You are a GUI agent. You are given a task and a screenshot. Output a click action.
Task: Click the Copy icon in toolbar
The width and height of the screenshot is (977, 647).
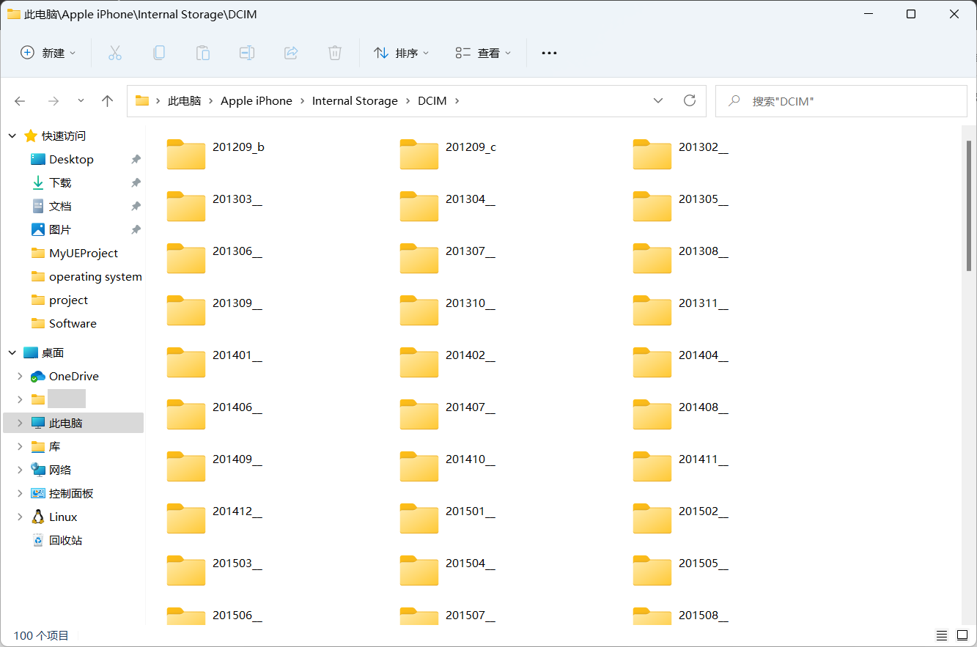point(158,53)
